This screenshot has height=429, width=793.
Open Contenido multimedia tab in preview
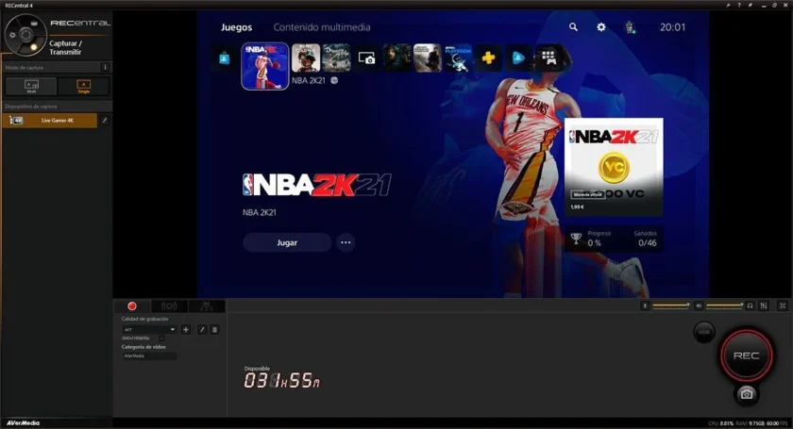[x=322, y=27]
